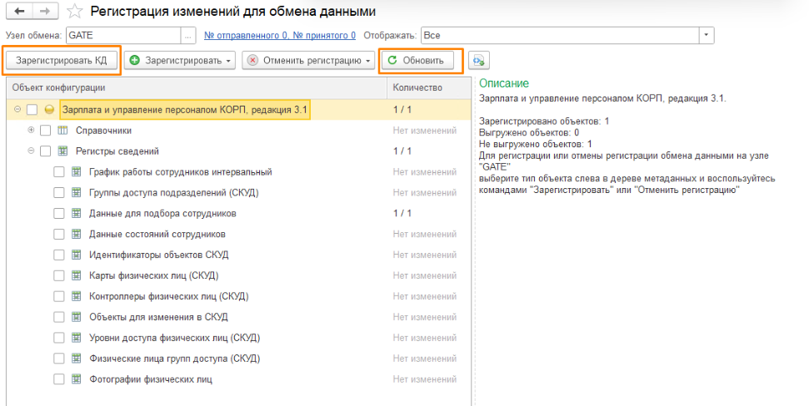809x406 pixels.
Task: Expand the Справочники tree node
Action: coord(32,131)
